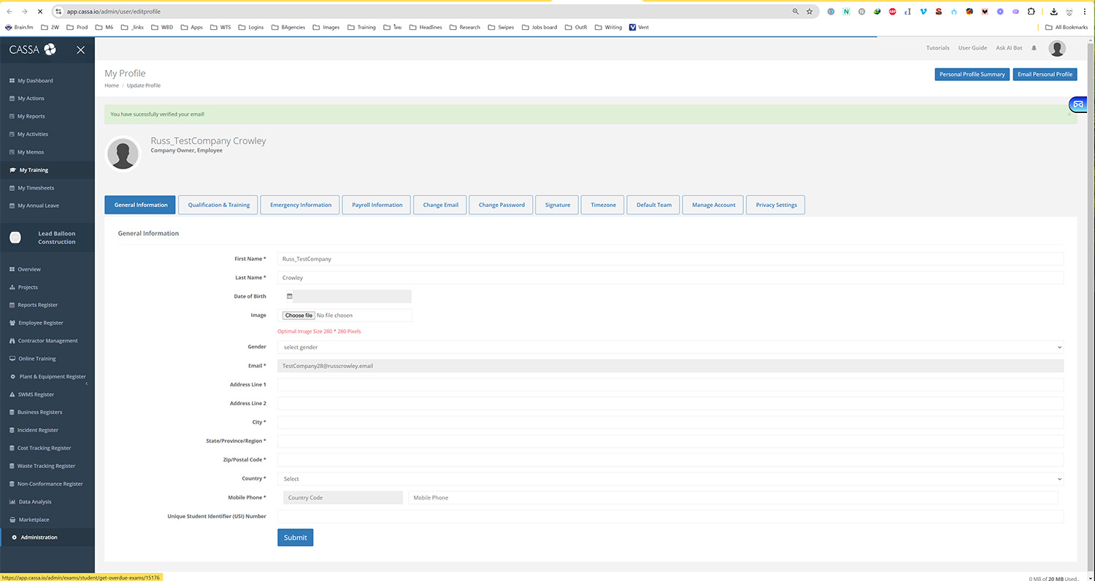Open My Activities in the sidebar
This screenshot has width=1095, height=581.
pos(33,134)
